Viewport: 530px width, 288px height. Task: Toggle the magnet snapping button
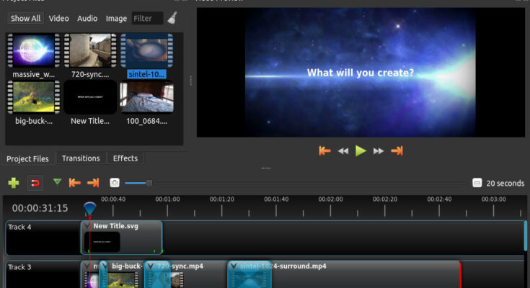35,183
